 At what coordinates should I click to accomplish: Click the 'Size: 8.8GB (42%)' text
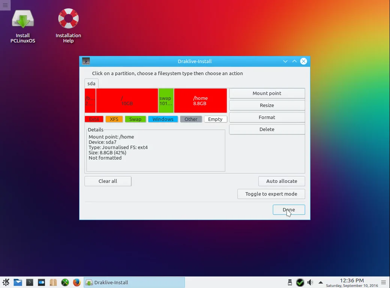coord(108,153)
